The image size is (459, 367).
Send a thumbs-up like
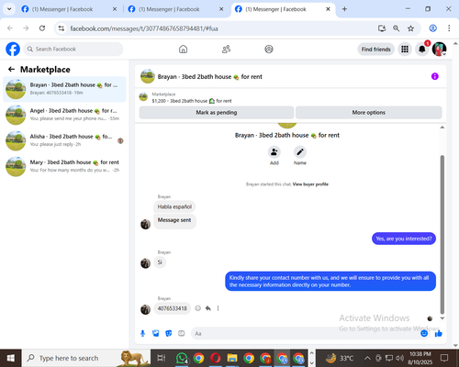click(439, 333)
